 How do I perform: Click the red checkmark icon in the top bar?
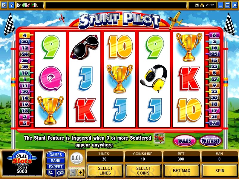(x=28, y=5)
